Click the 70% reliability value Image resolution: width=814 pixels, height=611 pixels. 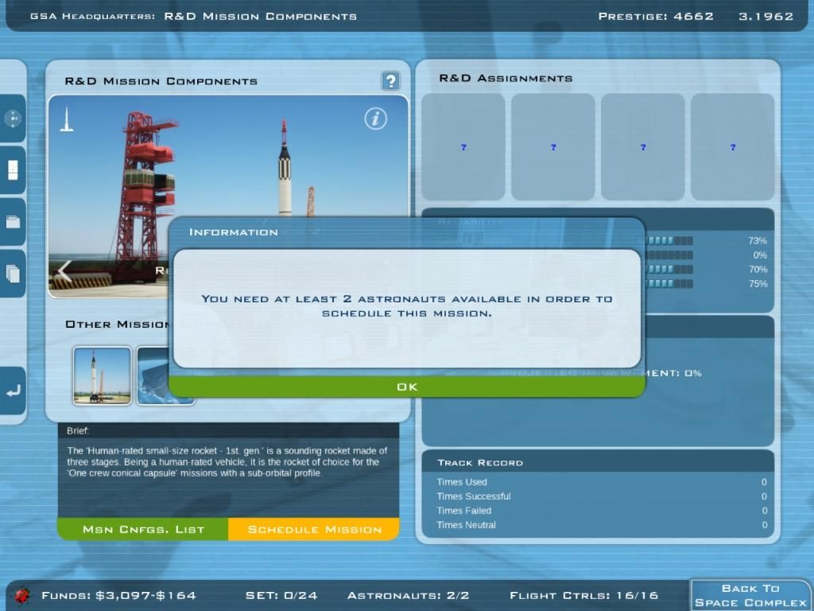pos(758,269)
